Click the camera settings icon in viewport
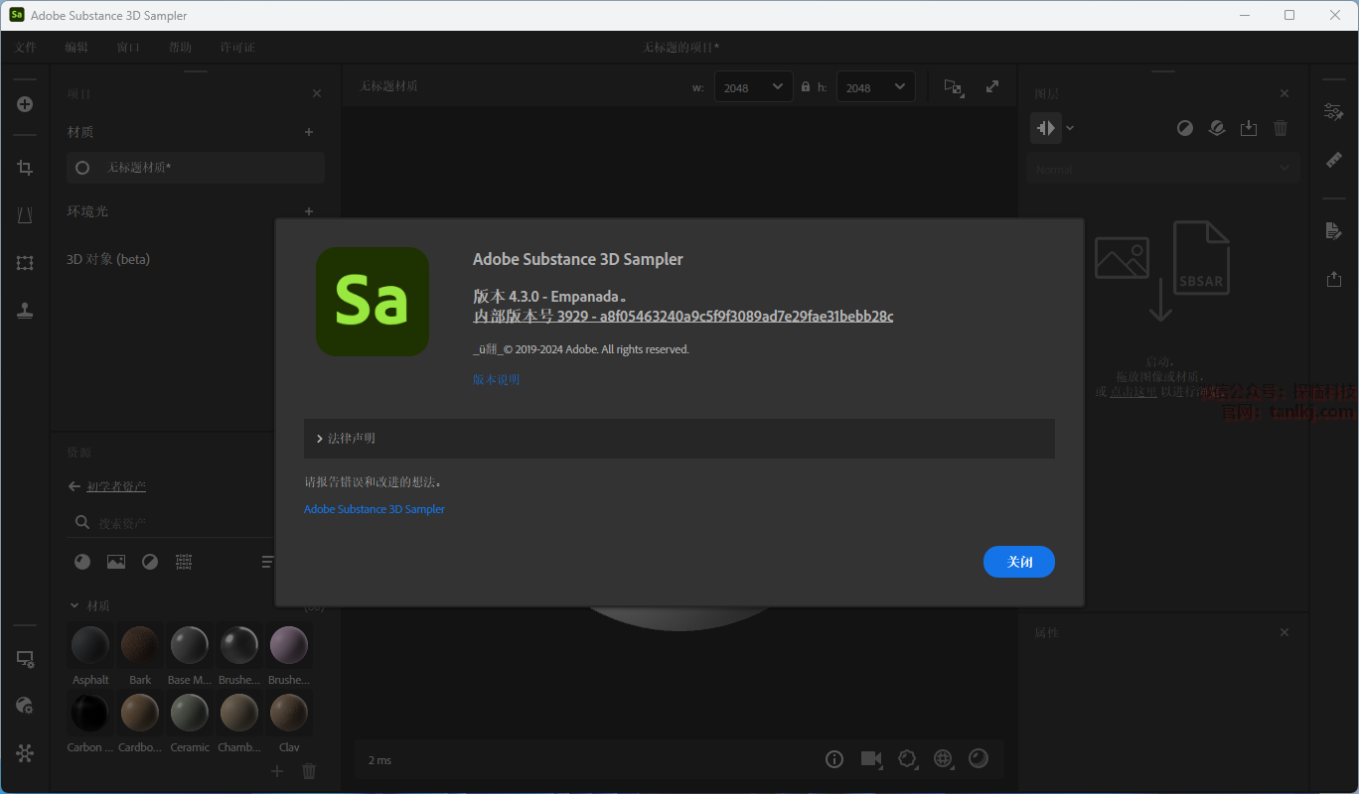 pyautogui.click(x=871, y=759)
